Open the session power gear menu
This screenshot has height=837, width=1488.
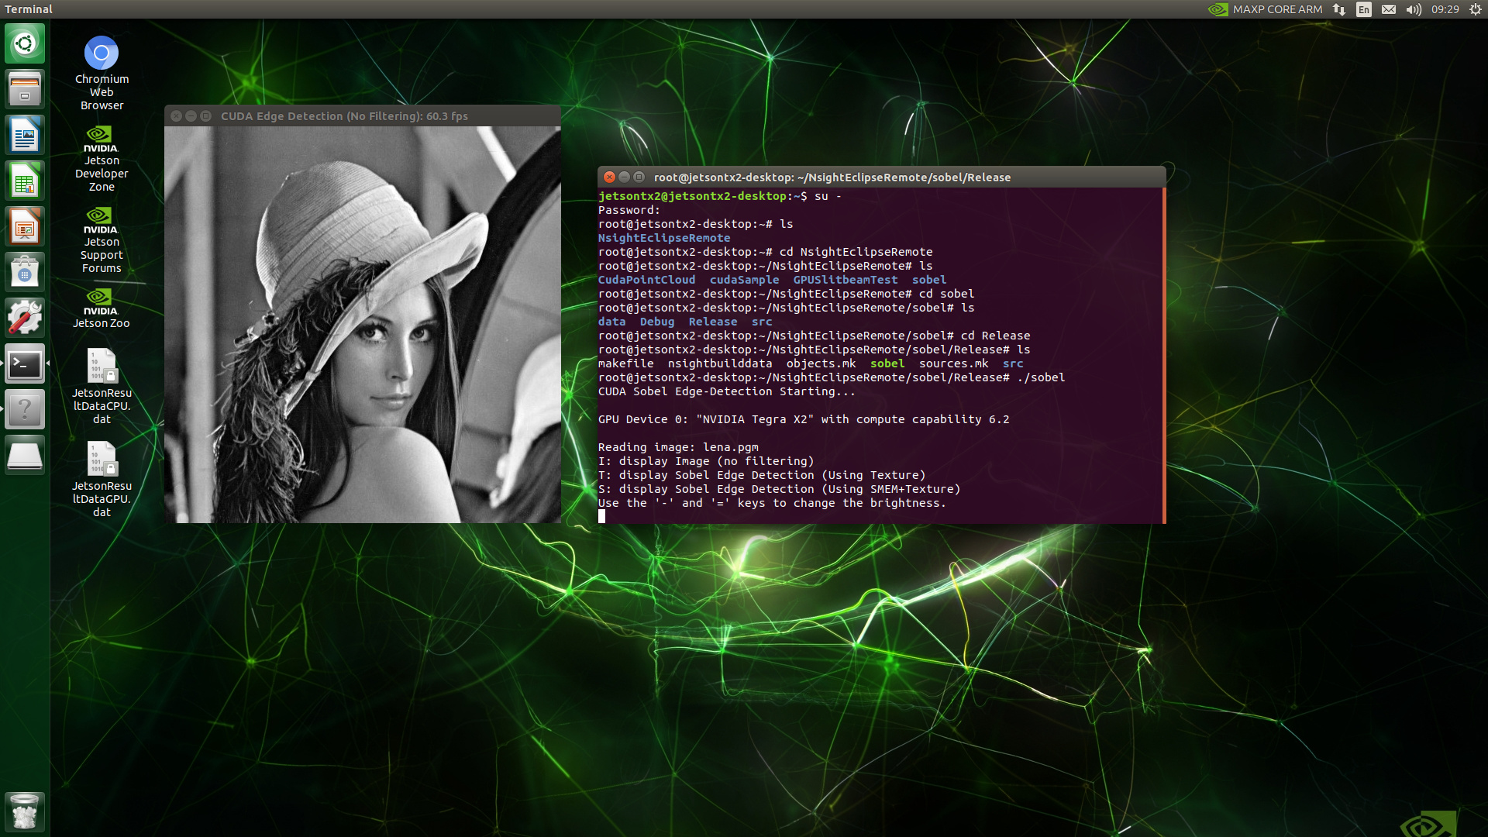pos(1474,9)
